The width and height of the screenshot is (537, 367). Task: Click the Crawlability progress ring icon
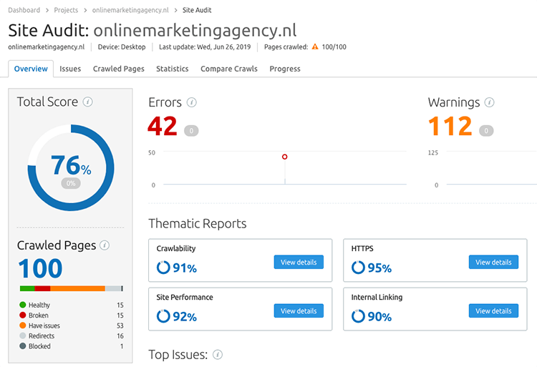[x=163, y=268]
